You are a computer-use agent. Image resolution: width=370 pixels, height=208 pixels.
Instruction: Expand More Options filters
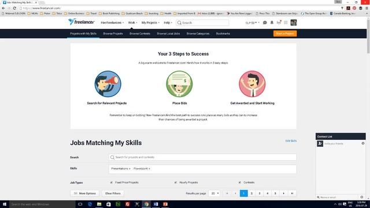(x=85, y=194)
